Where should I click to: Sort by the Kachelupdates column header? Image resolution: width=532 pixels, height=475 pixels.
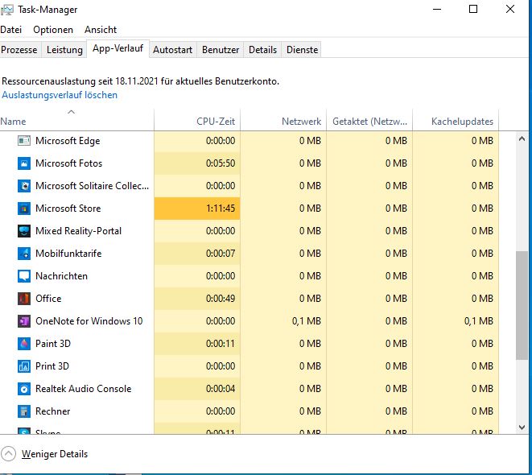tap(456, 121)
